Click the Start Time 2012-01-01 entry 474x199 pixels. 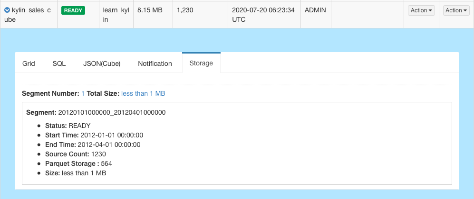94,135
